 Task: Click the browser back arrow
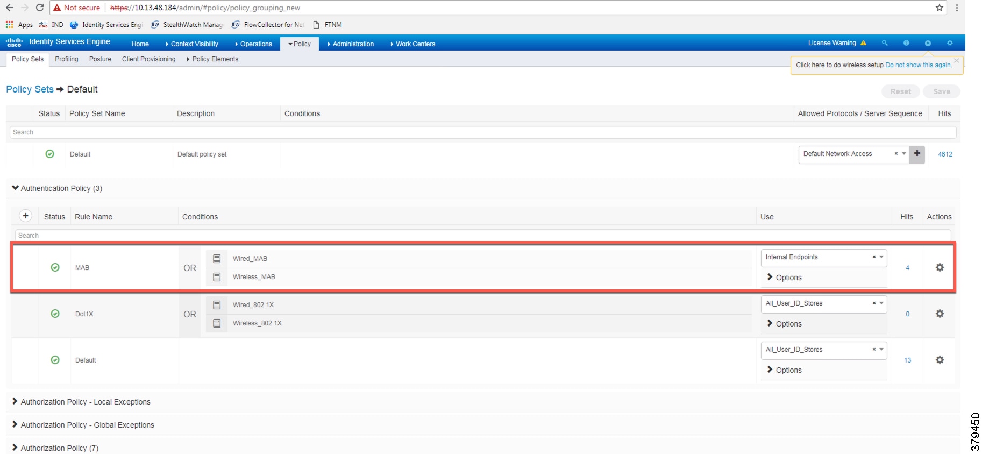[9, 8]
